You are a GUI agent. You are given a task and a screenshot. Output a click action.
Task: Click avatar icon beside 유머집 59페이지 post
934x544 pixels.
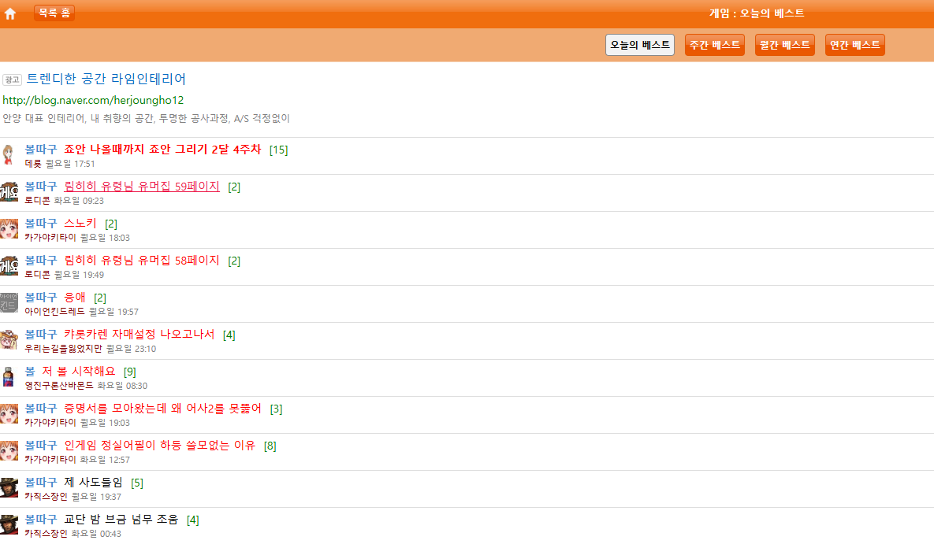coord(9,191)
